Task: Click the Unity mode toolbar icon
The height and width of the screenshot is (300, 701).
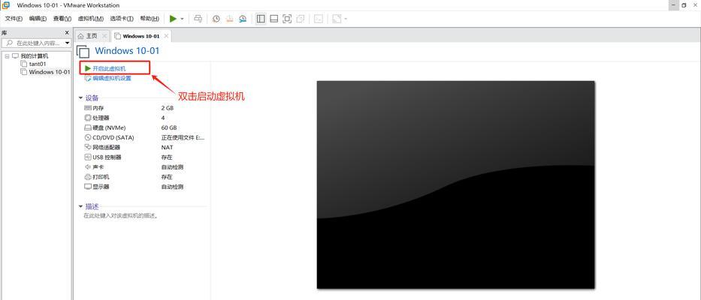Action: [x=301, y=19]
